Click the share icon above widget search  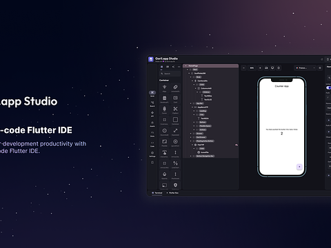(x=173, y=67)
